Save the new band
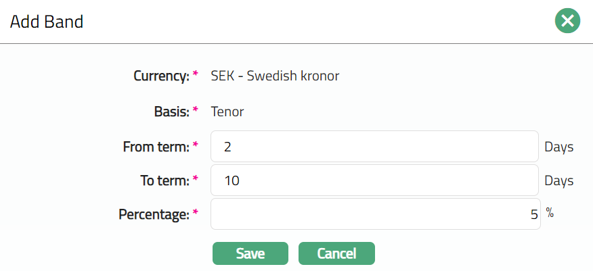This screenshot has height=271, width=593. click(x=250, y=253)
